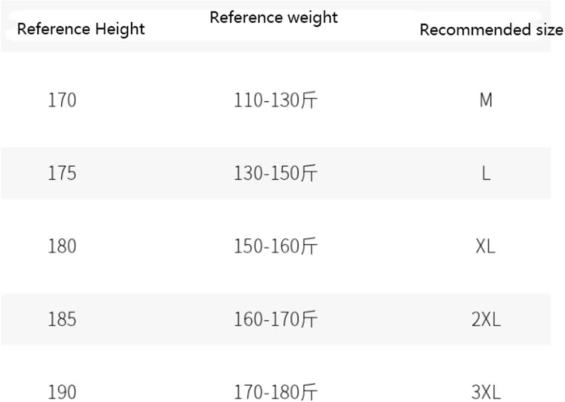Choose the XL recommended size
This screenshot has width=565, height=402.
click(486, 246)
